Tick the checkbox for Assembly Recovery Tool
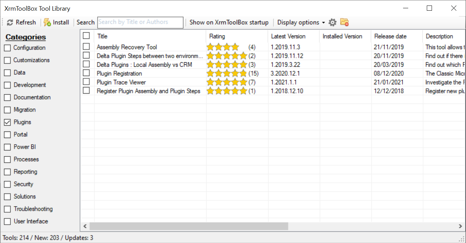This screenshot has height=243, width=466. pos(86,46)
